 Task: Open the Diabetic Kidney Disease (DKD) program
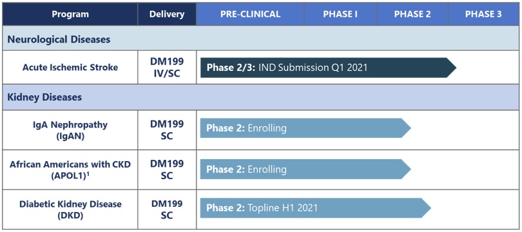click(70, 209)
